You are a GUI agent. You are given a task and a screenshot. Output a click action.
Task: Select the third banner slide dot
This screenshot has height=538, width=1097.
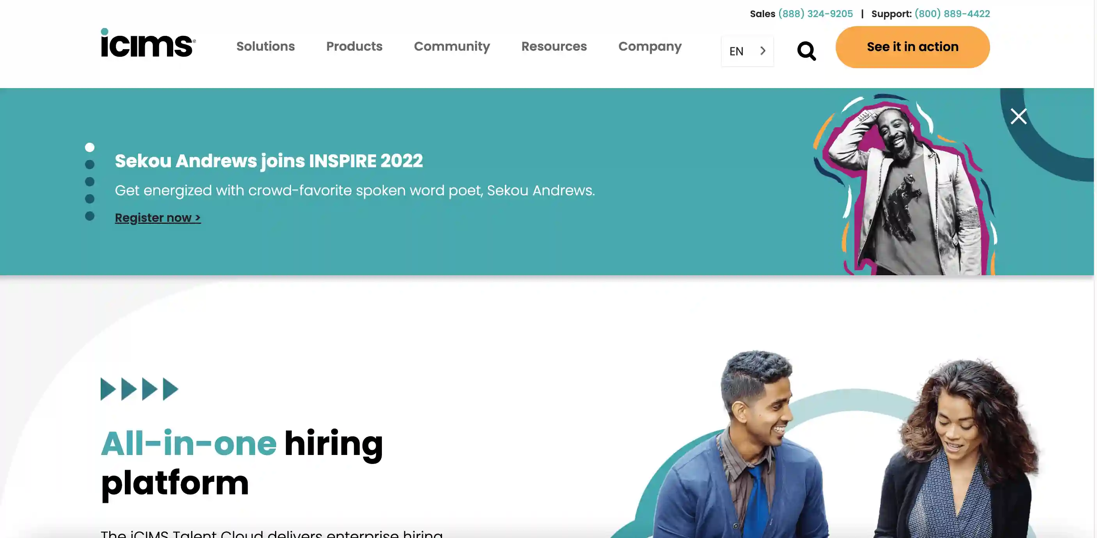pos(89,182)
